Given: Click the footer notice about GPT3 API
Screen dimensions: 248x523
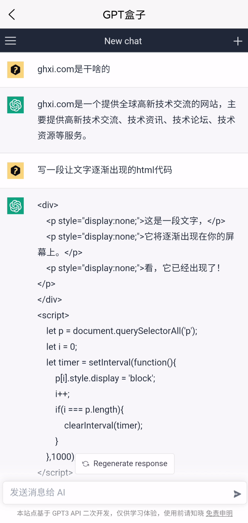Looking at the screenshot, I should click(111, 513).
